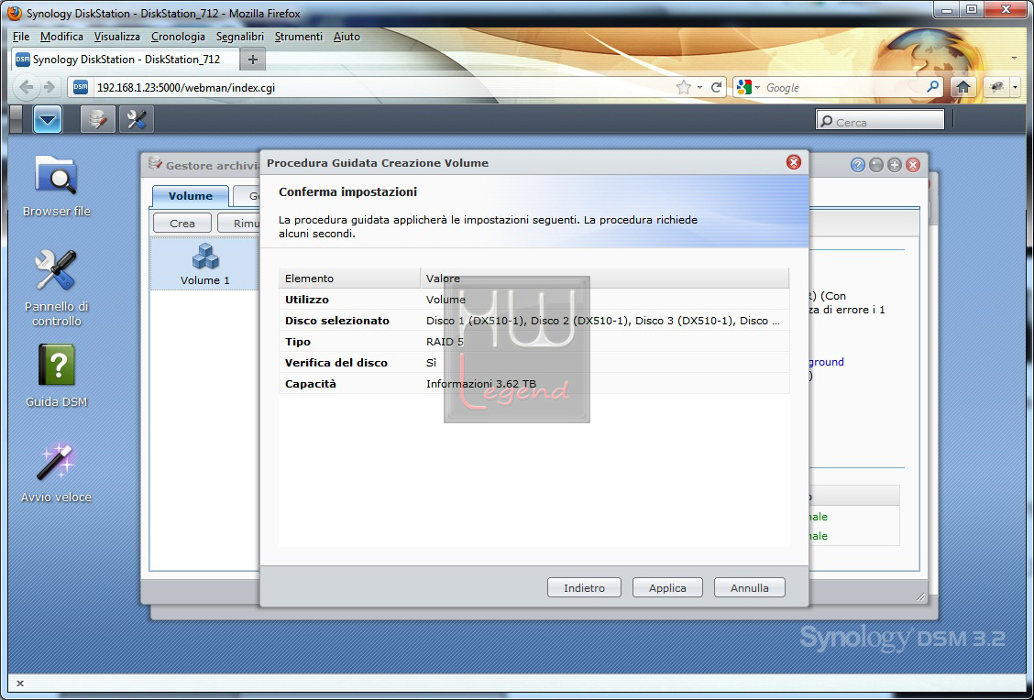Click the URL address bar
This screenshot has height=700, width=1034.
point(382,88)
